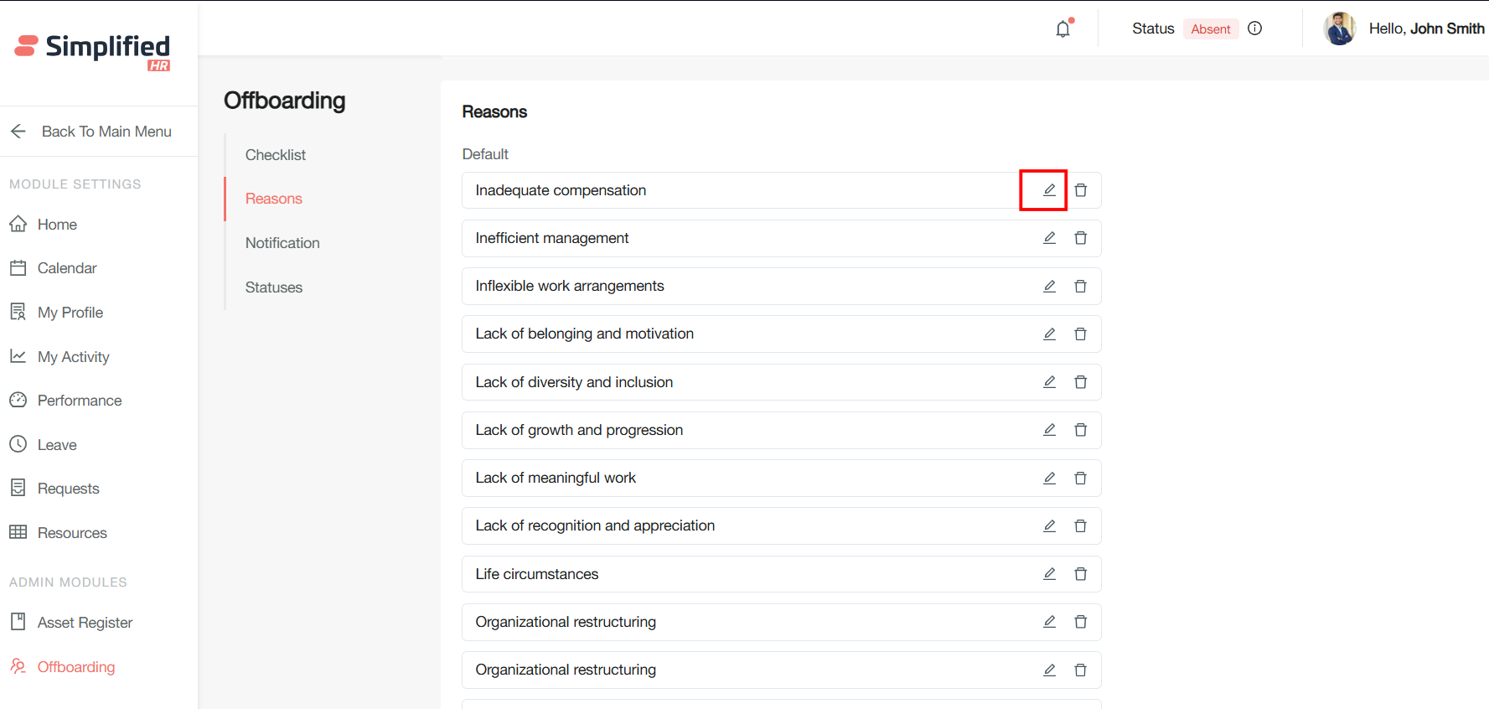Open the notifications bell
Viewport: 1489px width, 709px height.
point(1062,29)
